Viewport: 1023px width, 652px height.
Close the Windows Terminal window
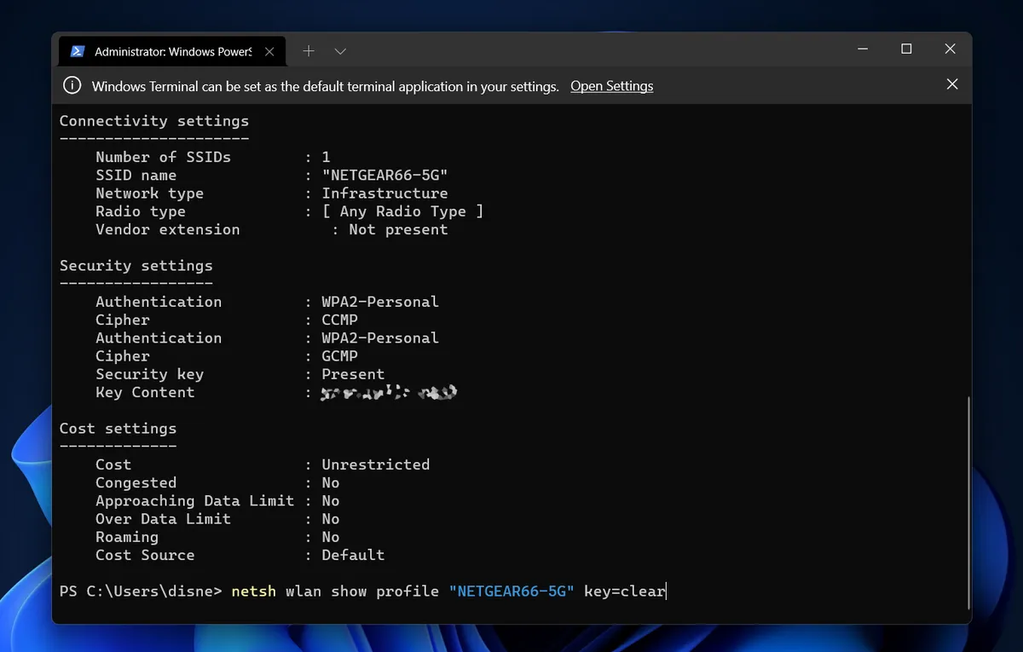(950, 49)
